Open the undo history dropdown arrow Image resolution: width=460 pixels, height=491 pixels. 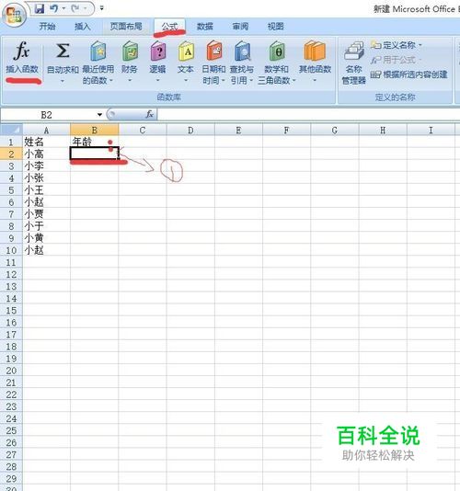(63, 8)
